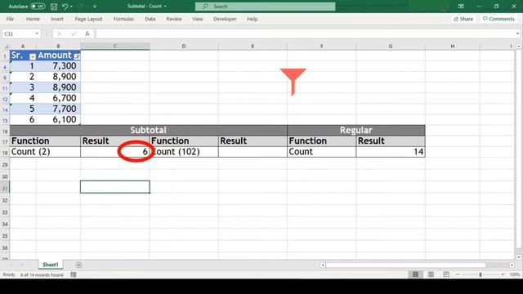Toggle the AutoSave switch

[38, 7]
